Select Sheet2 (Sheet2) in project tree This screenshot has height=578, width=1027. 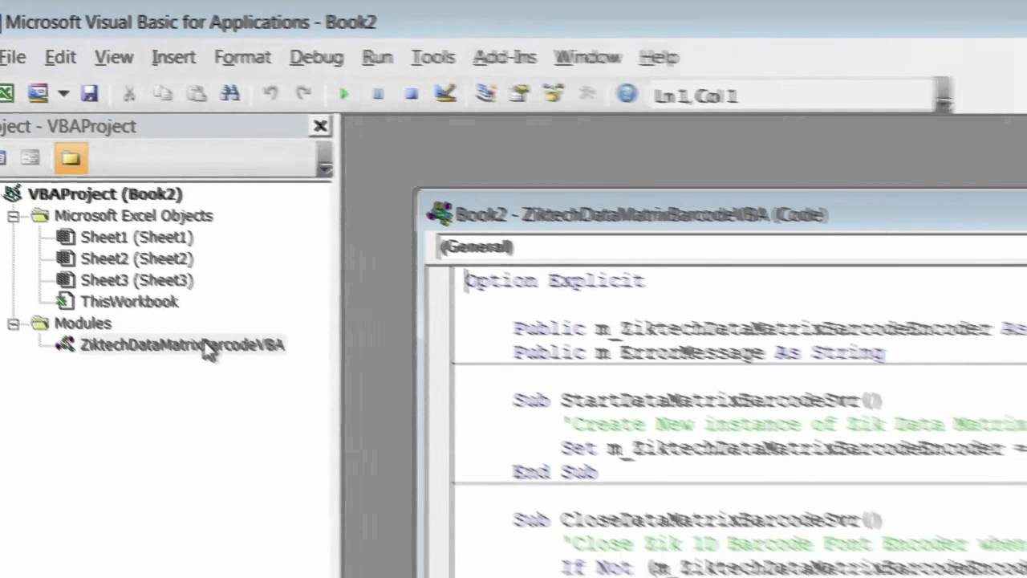click(x=136, y=259)
